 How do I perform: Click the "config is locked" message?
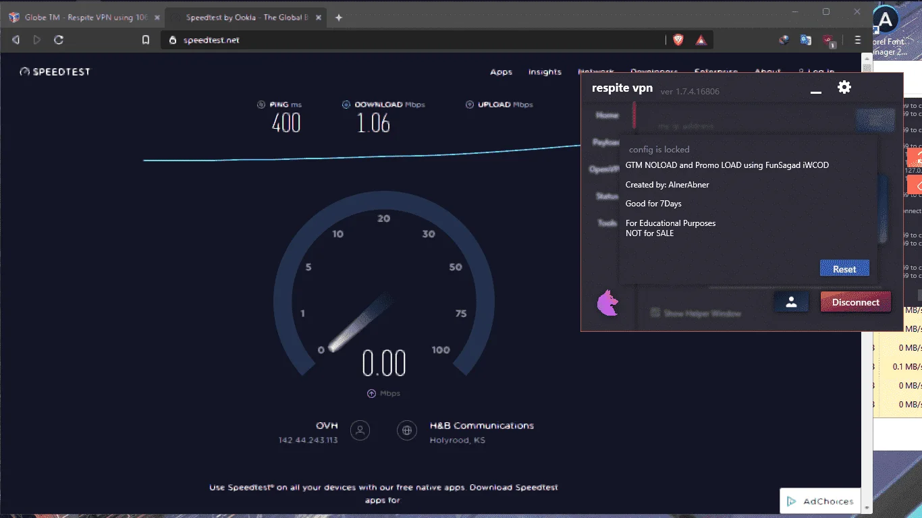pyautogui.click(x=659, y=150)
